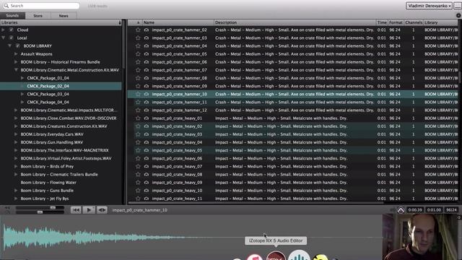The width and height of the screenshot is (462, 260).
Task: Click preview icon beside impact_p0_crate_heavy_04
Action: (x=147, y=142)
